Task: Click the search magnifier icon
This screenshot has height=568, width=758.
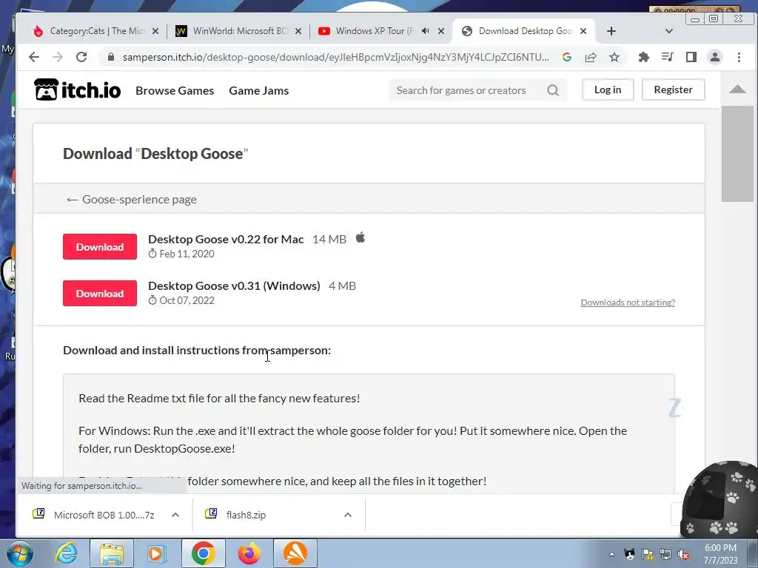Action: (x=553, y=90)
